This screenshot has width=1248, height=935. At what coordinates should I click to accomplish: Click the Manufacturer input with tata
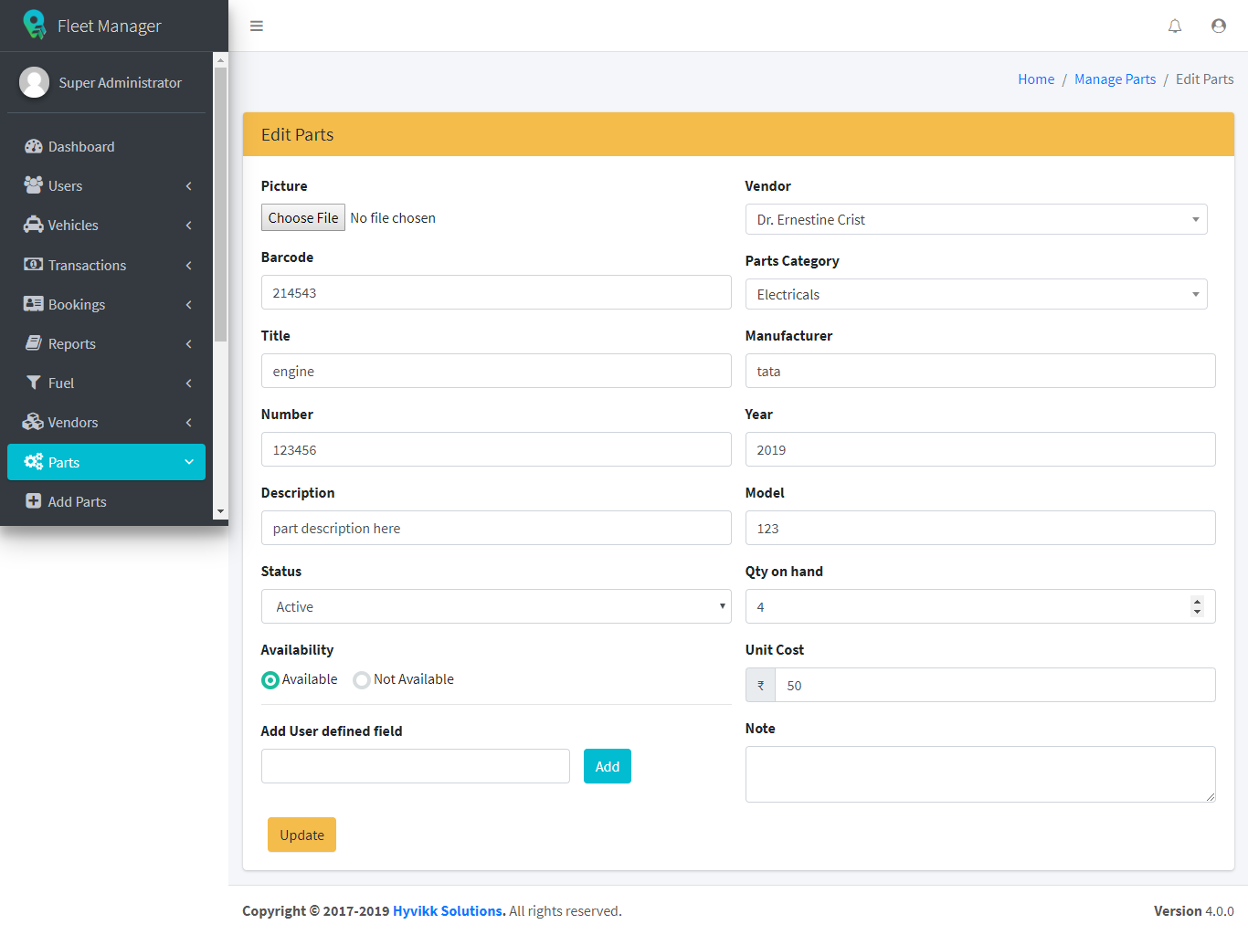tap(980, 371)
